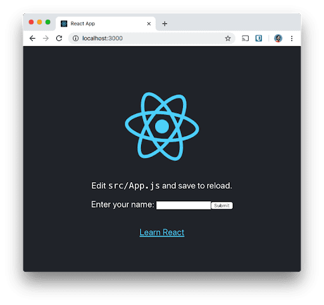This screenshot has width=324, height=305.
Task: Open the Bitwarden extension icon
Action: 259,38
